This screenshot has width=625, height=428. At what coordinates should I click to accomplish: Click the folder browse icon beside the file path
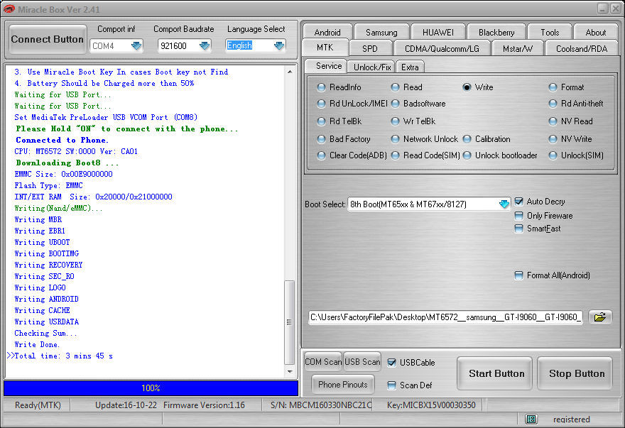pos(600,317)
